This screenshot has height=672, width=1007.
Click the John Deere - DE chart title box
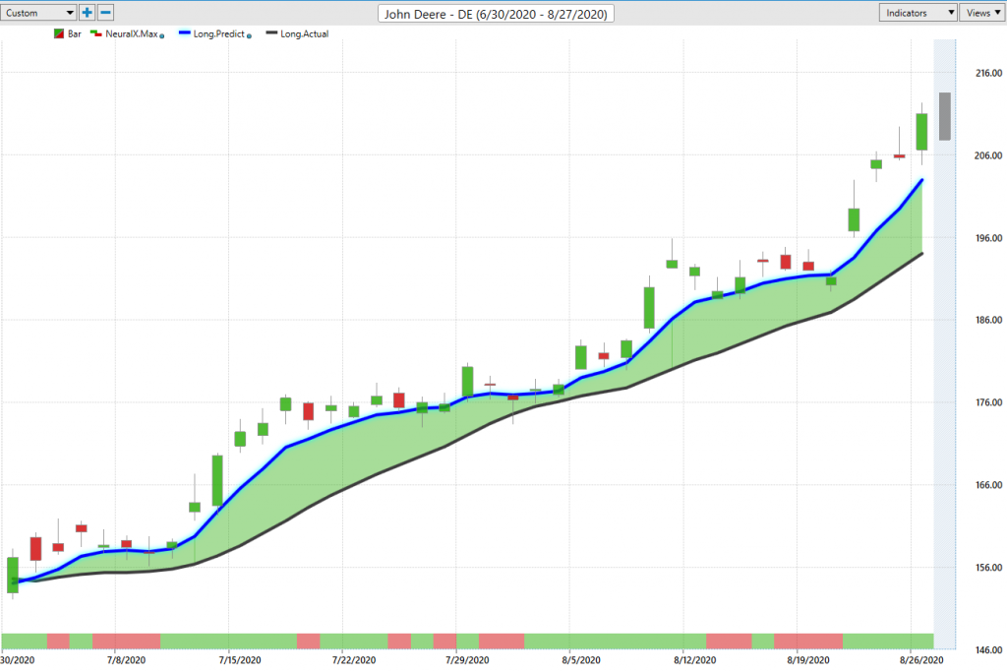click(496, 14)
